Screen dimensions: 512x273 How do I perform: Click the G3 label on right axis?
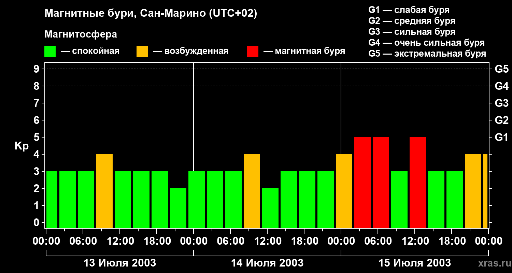click(x=501, y=103)
